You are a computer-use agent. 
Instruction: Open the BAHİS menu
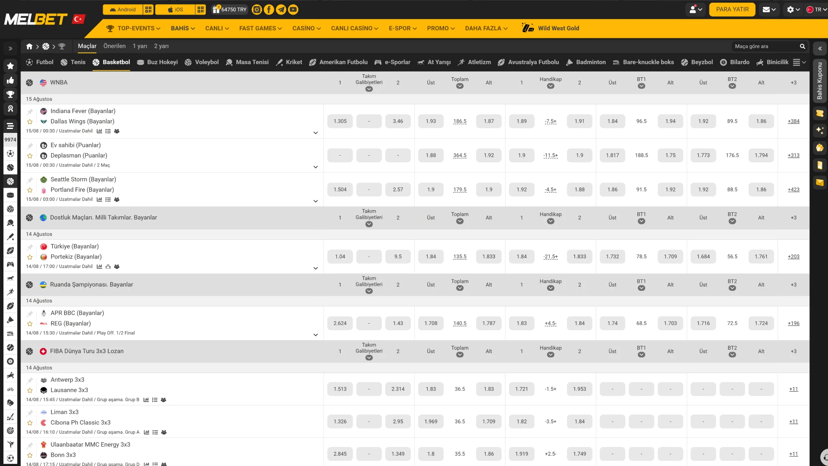coord(183,28)
